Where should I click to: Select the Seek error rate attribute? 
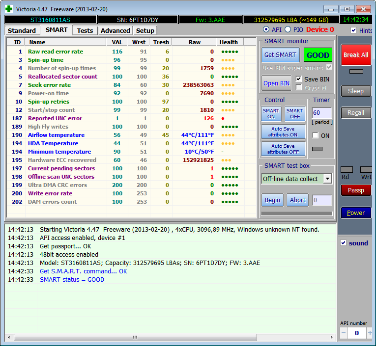coord(131,85)
